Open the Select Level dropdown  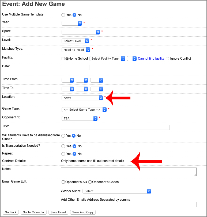coord(75,41)
